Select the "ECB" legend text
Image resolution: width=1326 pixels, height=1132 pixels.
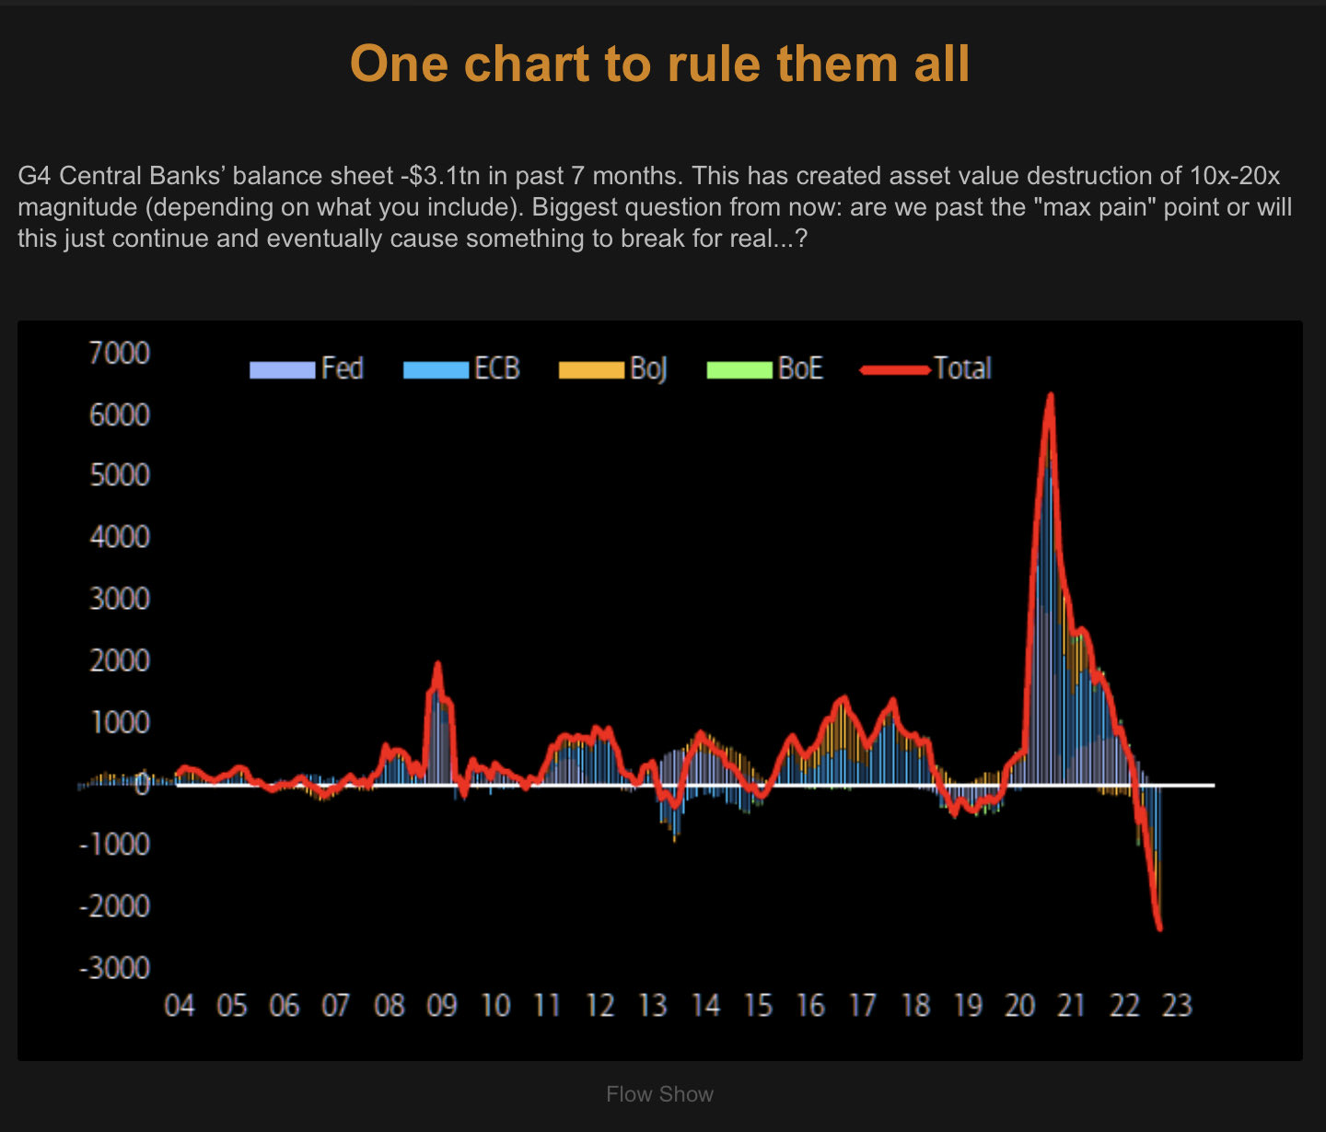click(497, 368)
